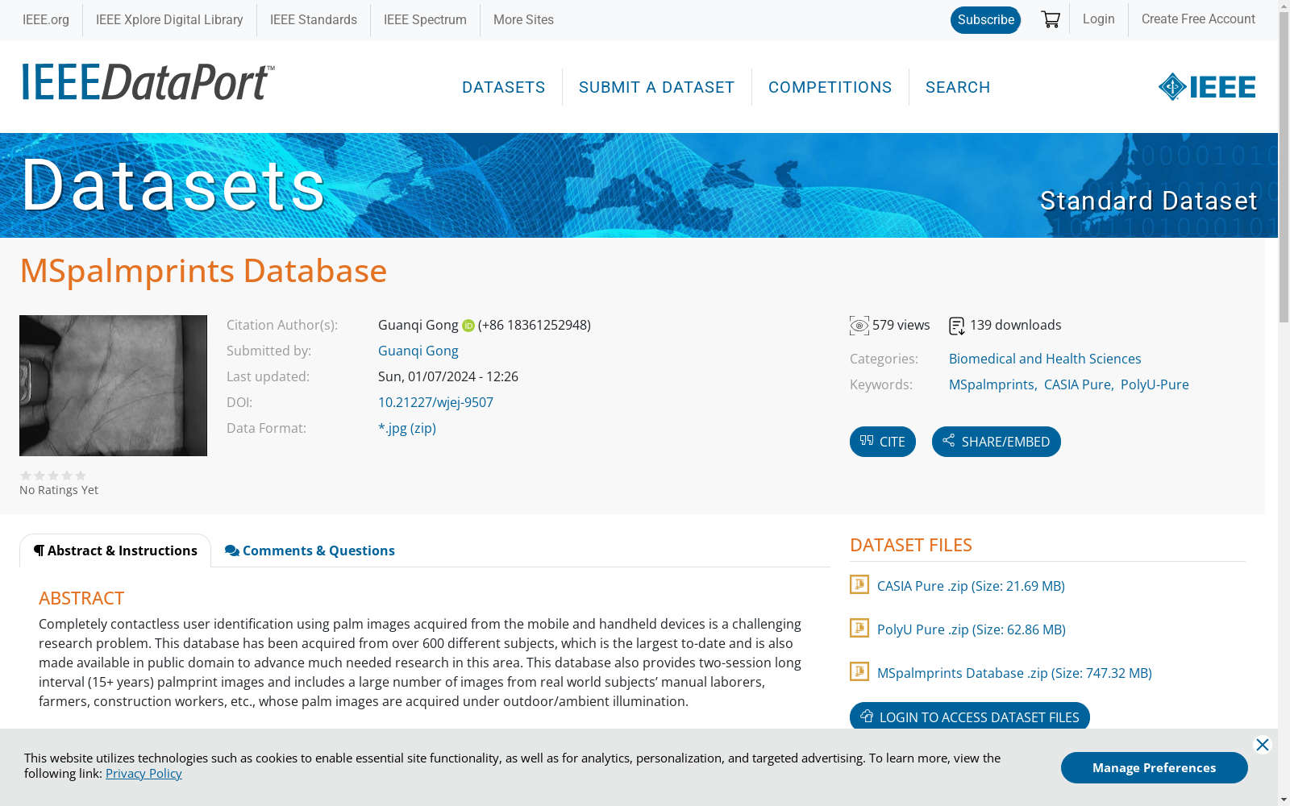The width and height of the screenshot is (1290, 806).
Task: Switch to the Comments & Questions tab
Action: click(310, 550)
